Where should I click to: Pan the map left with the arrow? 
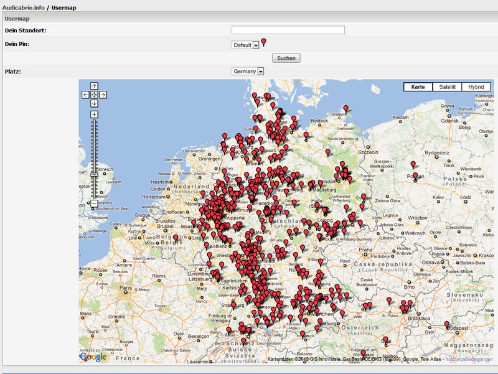(x=85, y=95)
